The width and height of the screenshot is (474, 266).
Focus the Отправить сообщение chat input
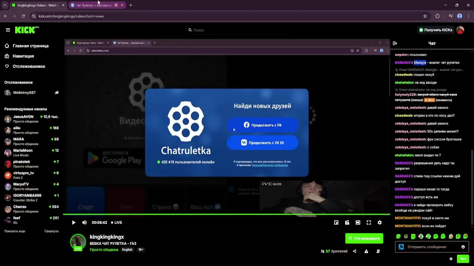tap(432, 247)
